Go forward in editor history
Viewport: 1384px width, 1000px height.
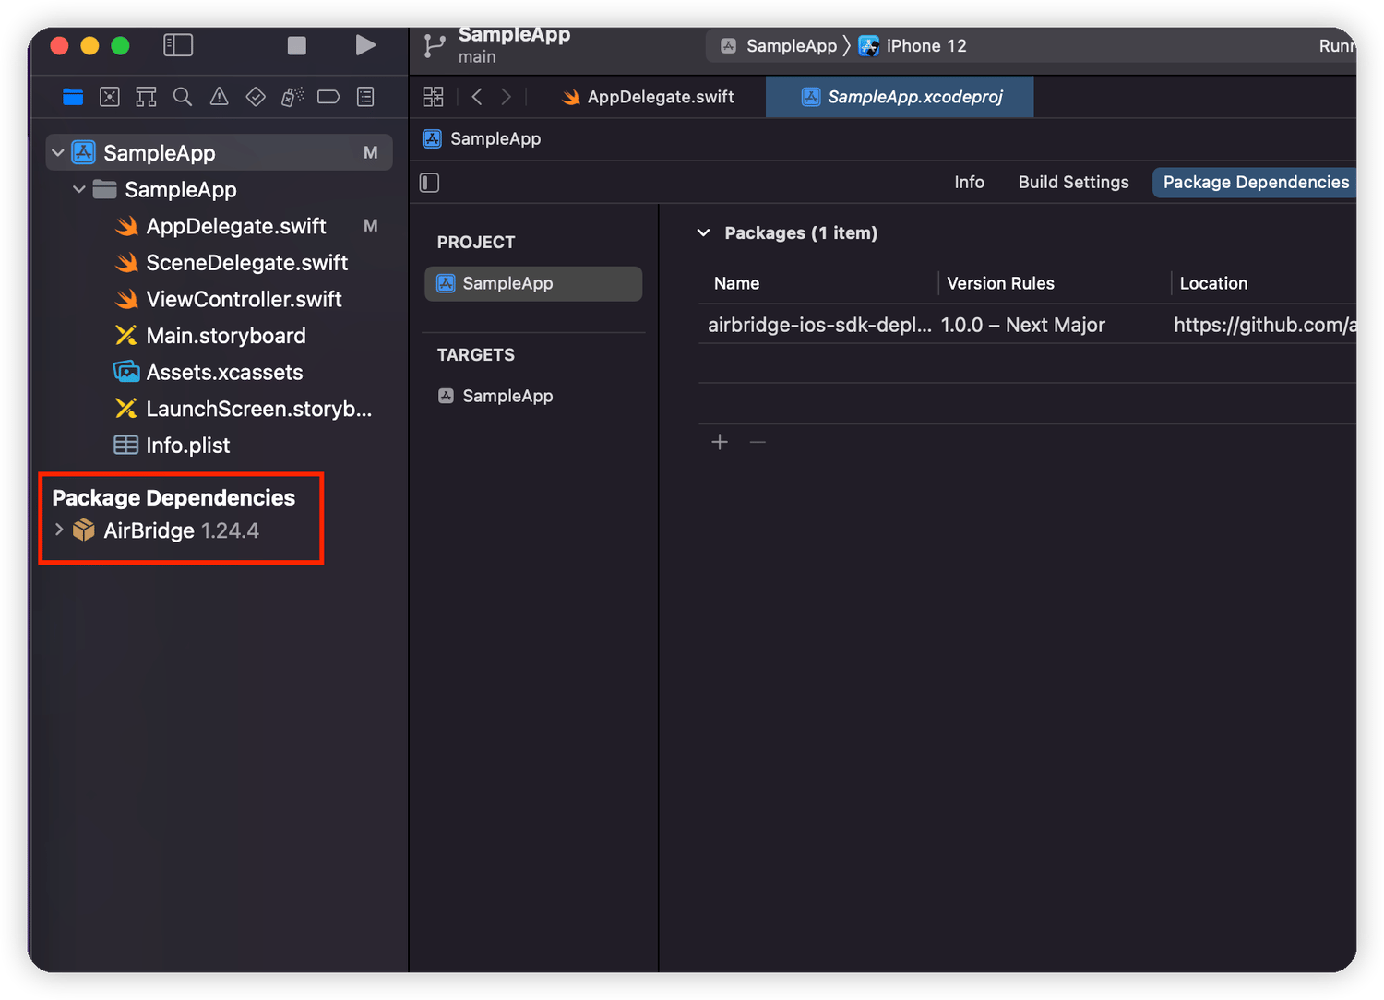pyautogui.click(x=506, y=97)
